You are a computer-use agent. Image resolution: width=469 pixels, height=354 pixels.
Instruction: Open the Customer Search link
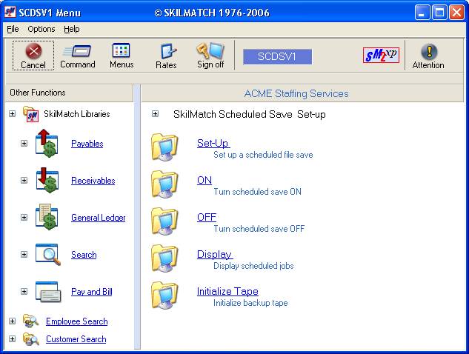point(76,339)
